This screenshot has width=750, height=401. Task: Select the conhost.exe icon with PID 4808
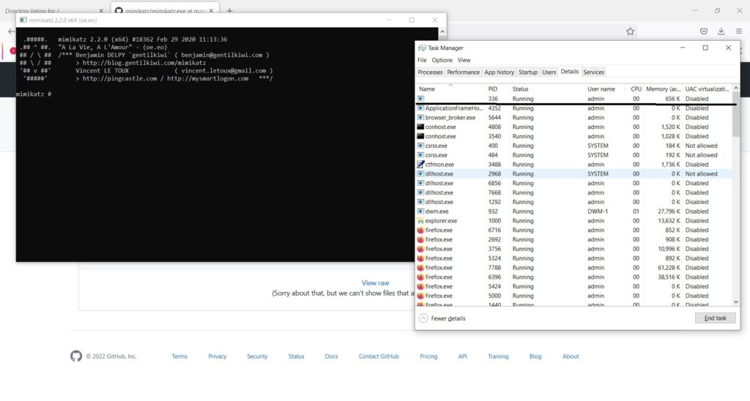pyautogui.click(x=420, y=127)
